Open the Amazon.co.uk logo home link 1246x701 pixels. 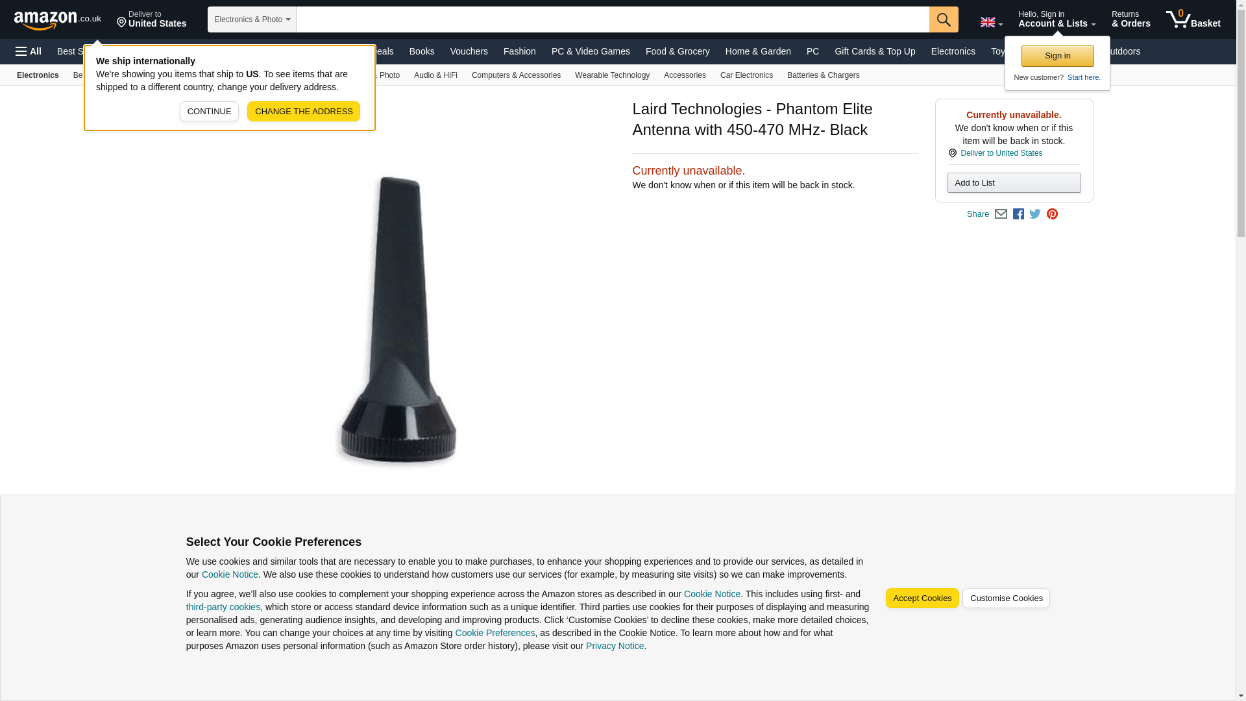pos(58,20)
